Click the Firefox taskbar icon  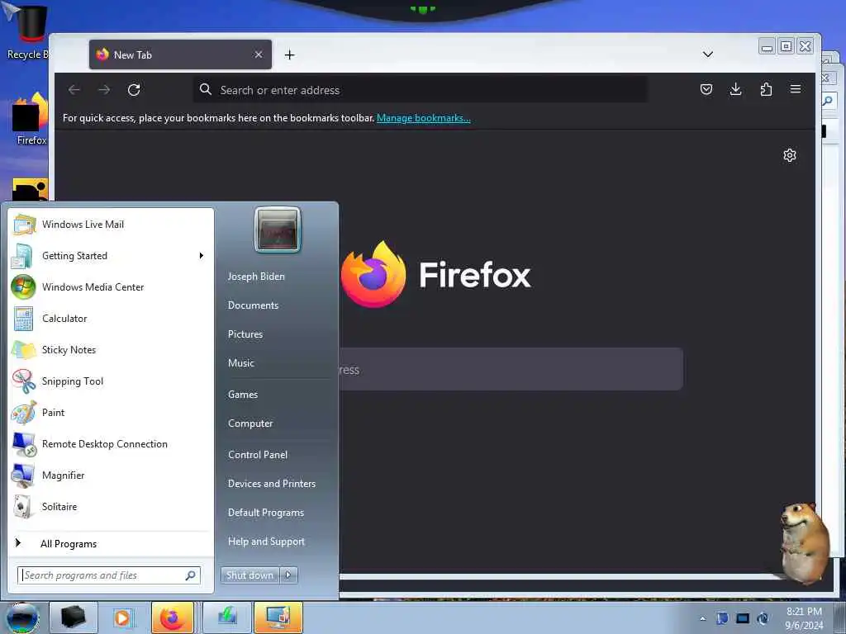[x=172, y=617]
